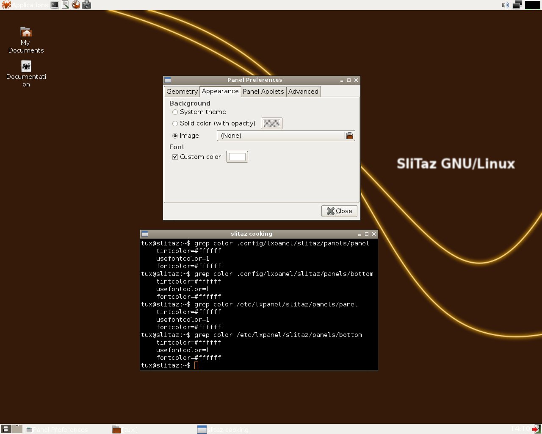The image size is (542, 434).
Task: Uncheck the Custom color font option
Action: 175,157
